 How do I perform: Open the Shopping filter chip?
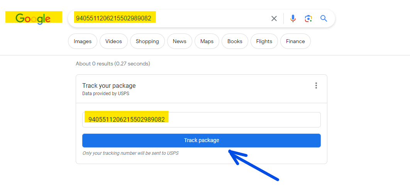pyautogui.click(x=147, y=41)
